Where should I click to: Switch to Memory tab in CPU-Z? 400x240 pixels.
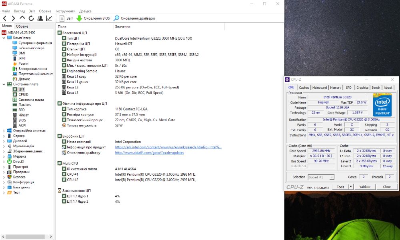click(336, 88)
